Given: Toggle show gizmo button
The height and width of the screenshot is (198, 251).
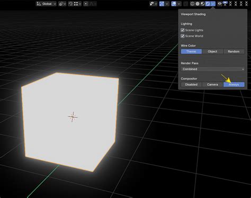Looking at the screenshot, I should coord(162,4).
